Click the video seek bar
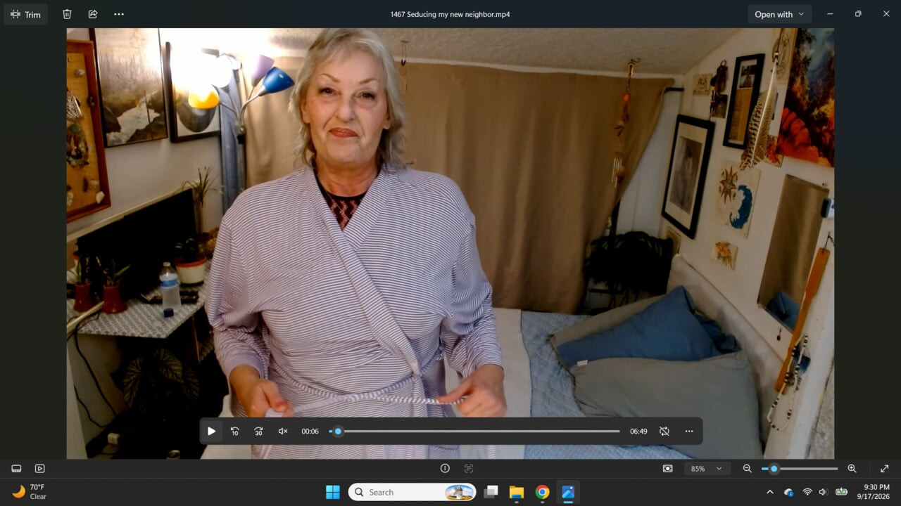 coord(474,432)
